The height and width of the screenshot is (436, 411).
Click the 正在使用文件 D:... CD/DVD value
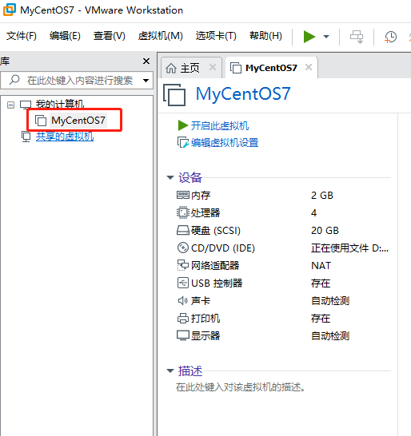coord(349,248)
